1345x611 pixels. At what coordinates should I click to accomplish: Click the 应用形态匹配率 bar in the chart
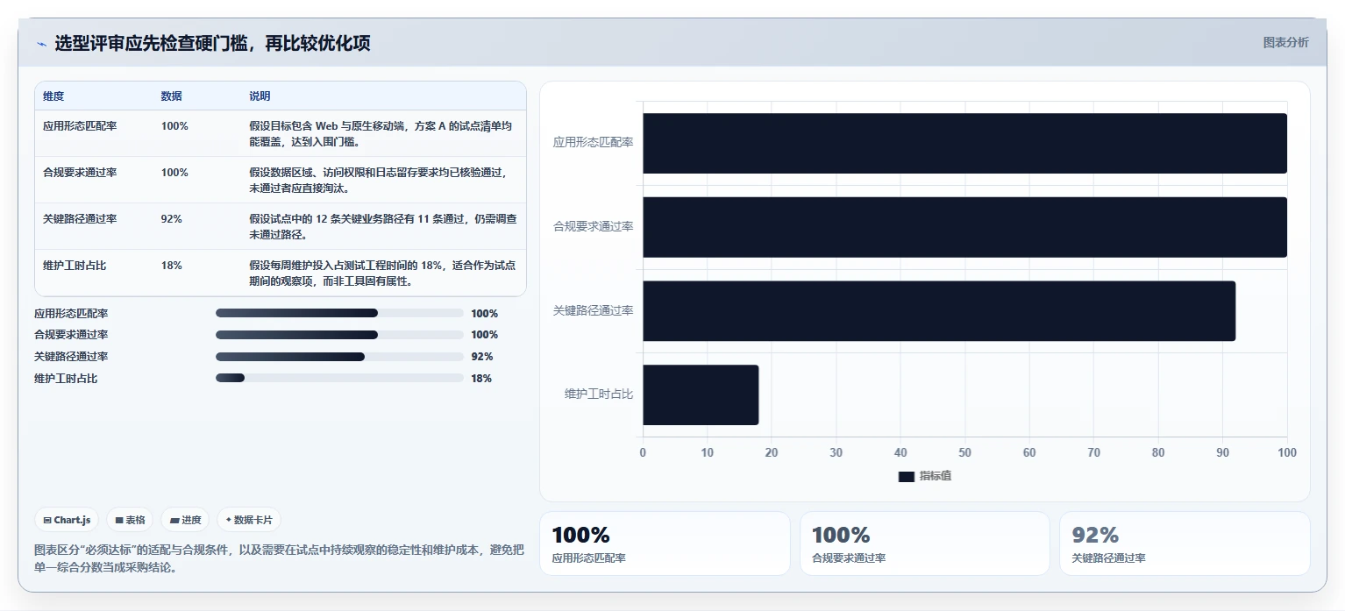(x=964, y=143)
